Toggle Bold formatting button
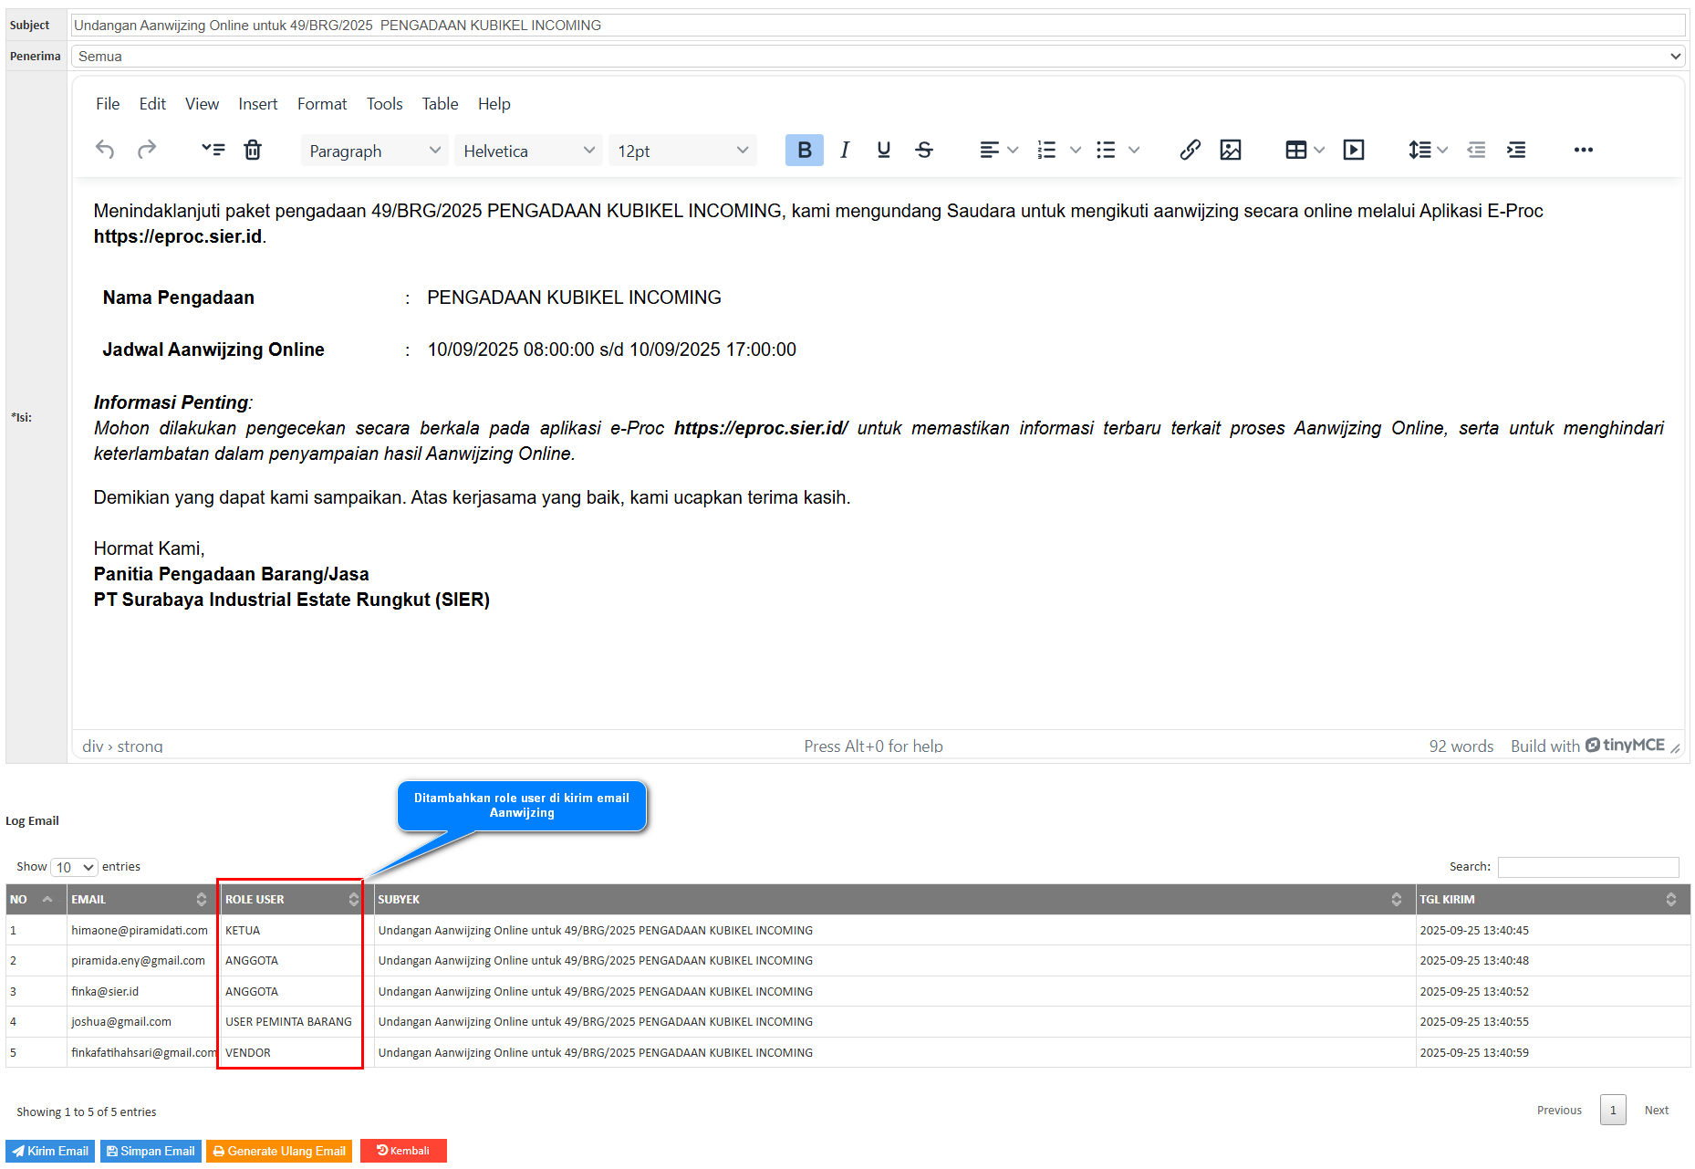1695x1169 pixels. coord(804,150)
